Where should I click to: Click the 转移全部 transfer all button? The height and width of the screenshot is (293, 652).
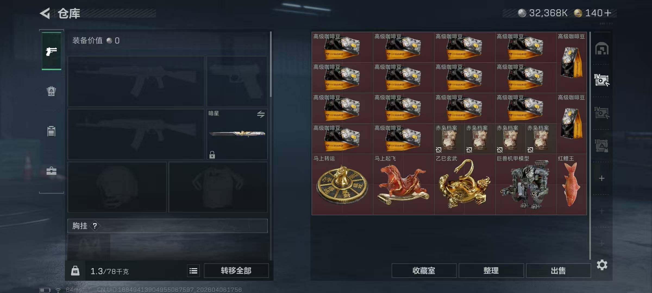[x=236, y=271]
